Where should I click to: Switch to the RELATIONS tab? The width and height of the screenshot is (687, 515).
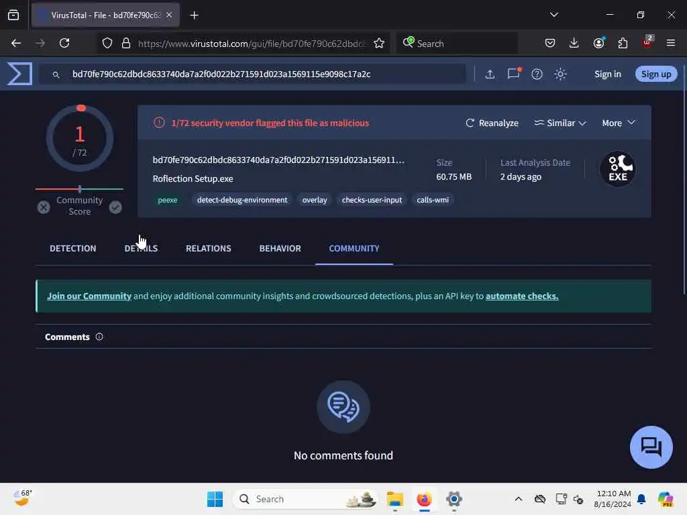pos(209,248)
